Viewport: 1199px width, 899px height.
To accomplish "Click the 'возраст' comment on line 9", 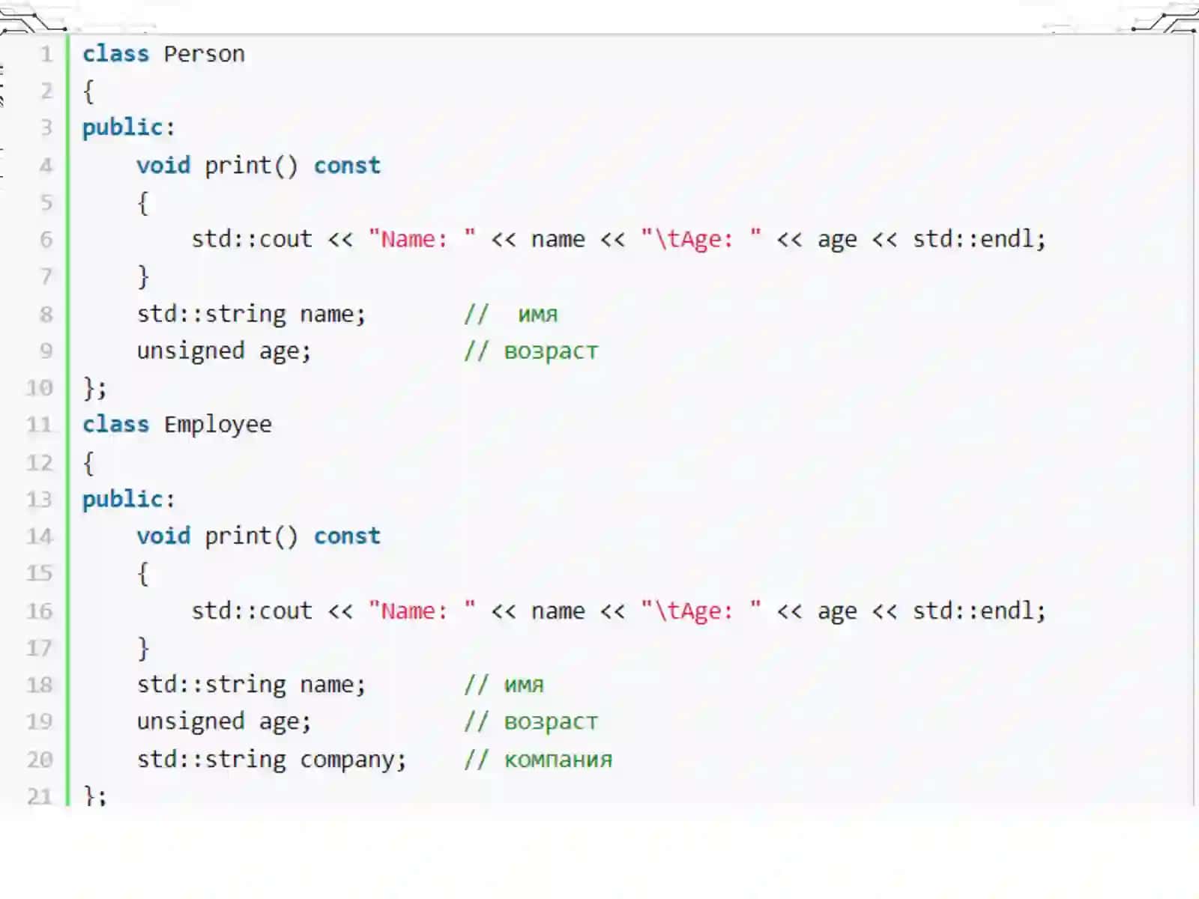I will point(551,351).
